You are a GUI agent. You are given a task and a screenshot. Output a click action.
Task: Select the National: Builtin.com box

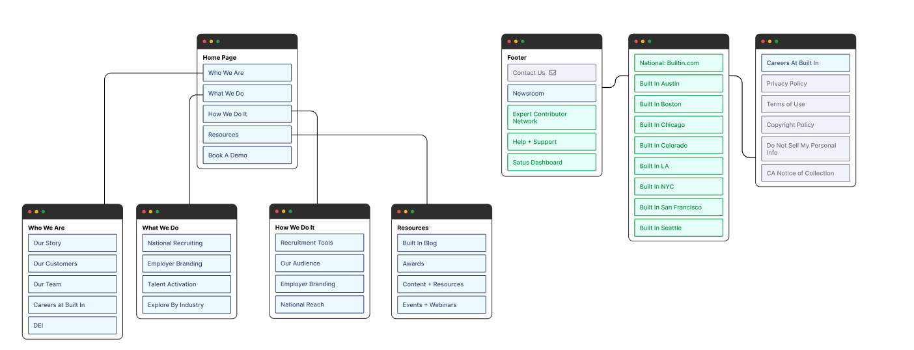point(679,63)
